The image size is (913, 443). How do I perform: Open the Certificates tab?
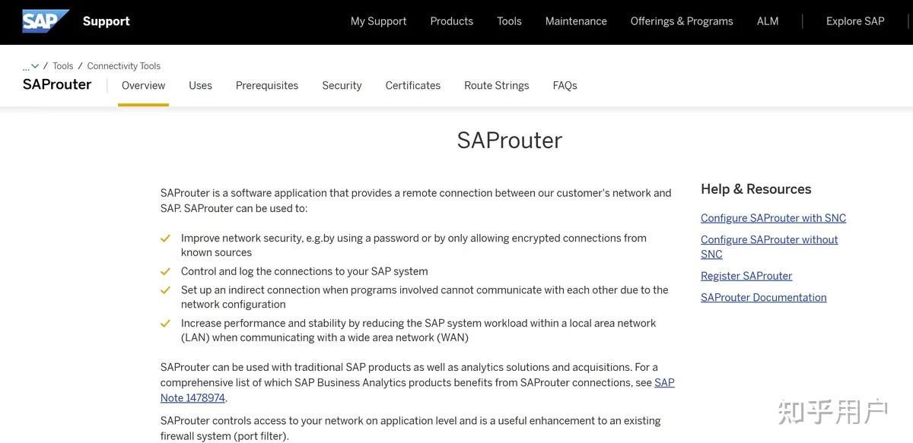pos(412,84)
